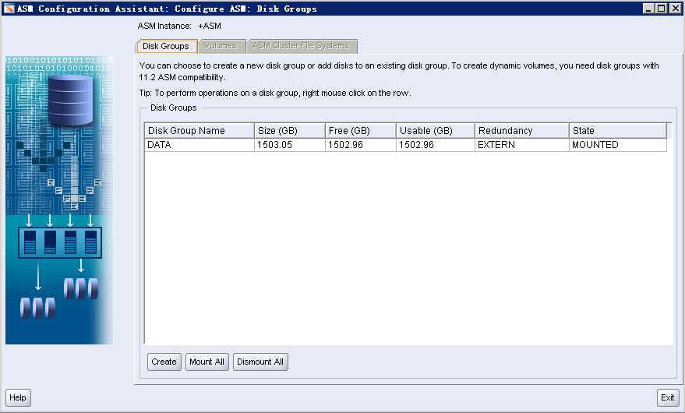Open the ASM Cluster File Systems tab
This screenshot has height=413, width=685.
coord(301,46)
